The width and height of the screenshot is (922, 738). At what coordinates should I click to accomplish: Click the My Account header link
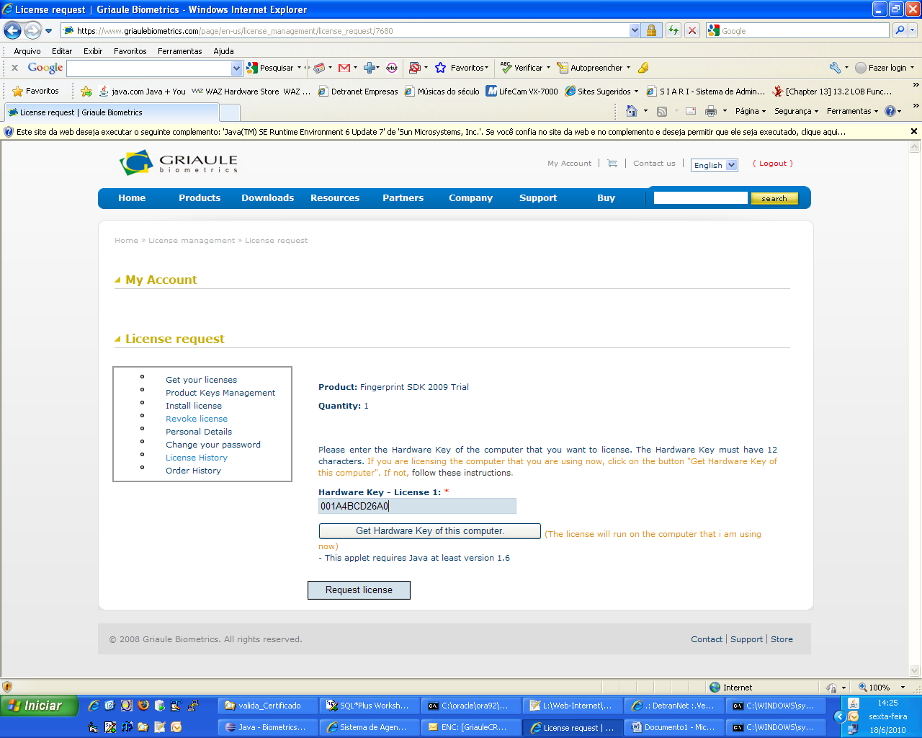point(569,164)
